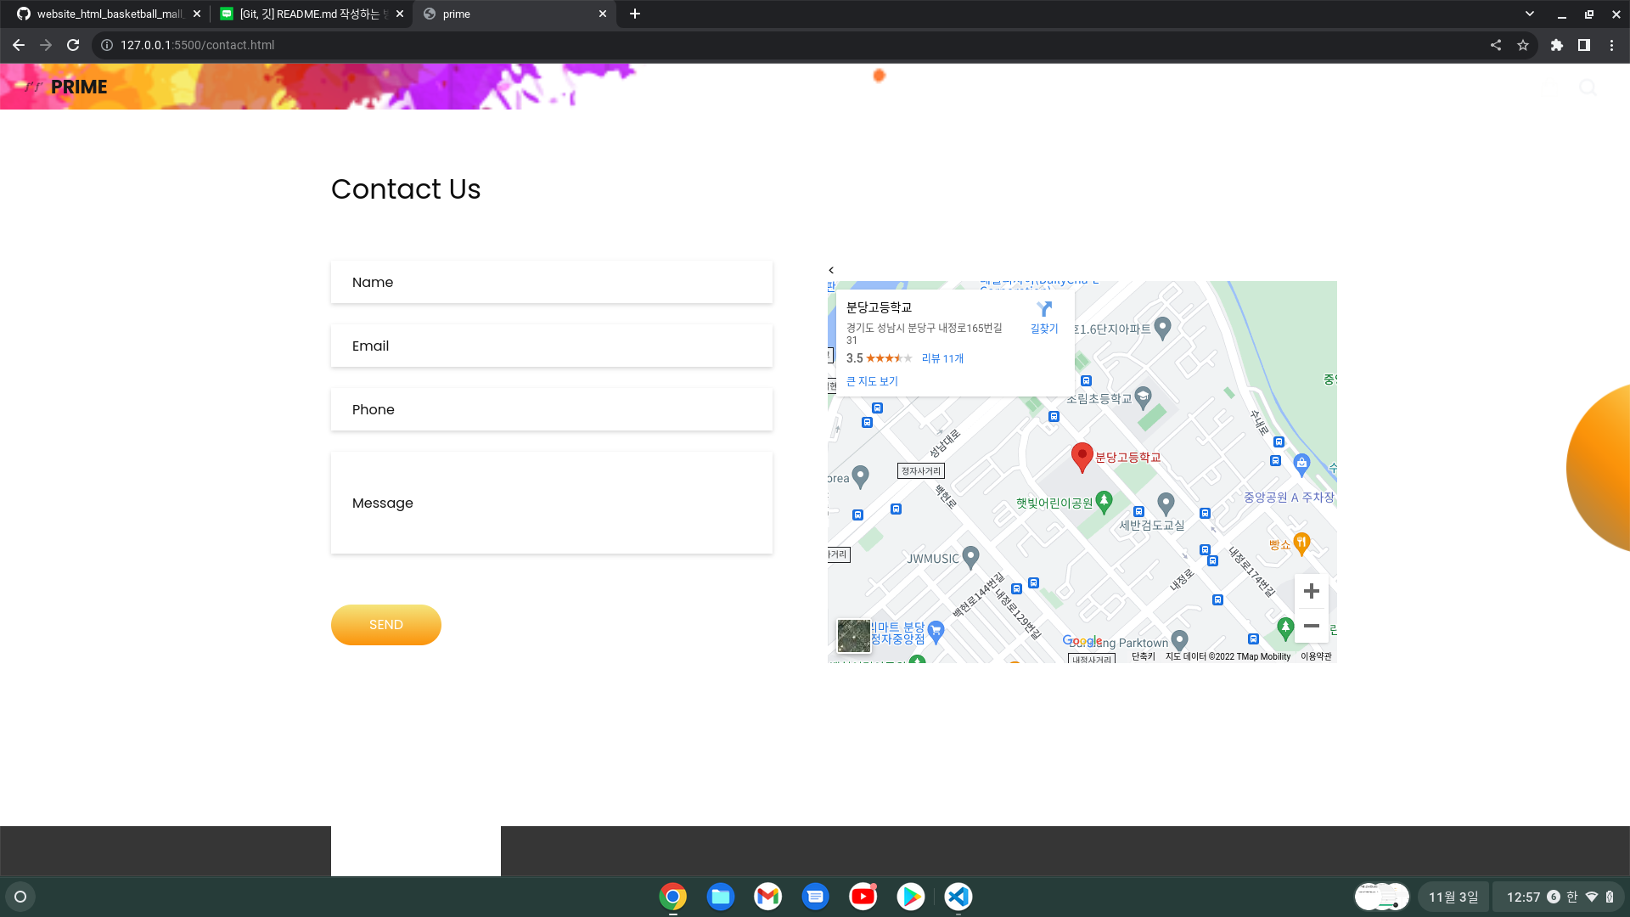Click the bookmark star in the address bar
Image resolution: width=1630 pixels, height=917 pixels.
[x=1523, y=45]
